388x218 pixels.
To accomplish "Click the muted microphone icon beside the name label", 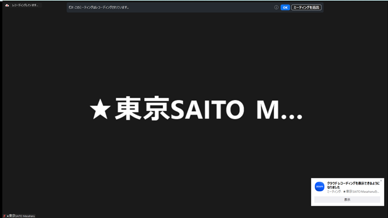I will pyautogui.click(x=4, y=216).
